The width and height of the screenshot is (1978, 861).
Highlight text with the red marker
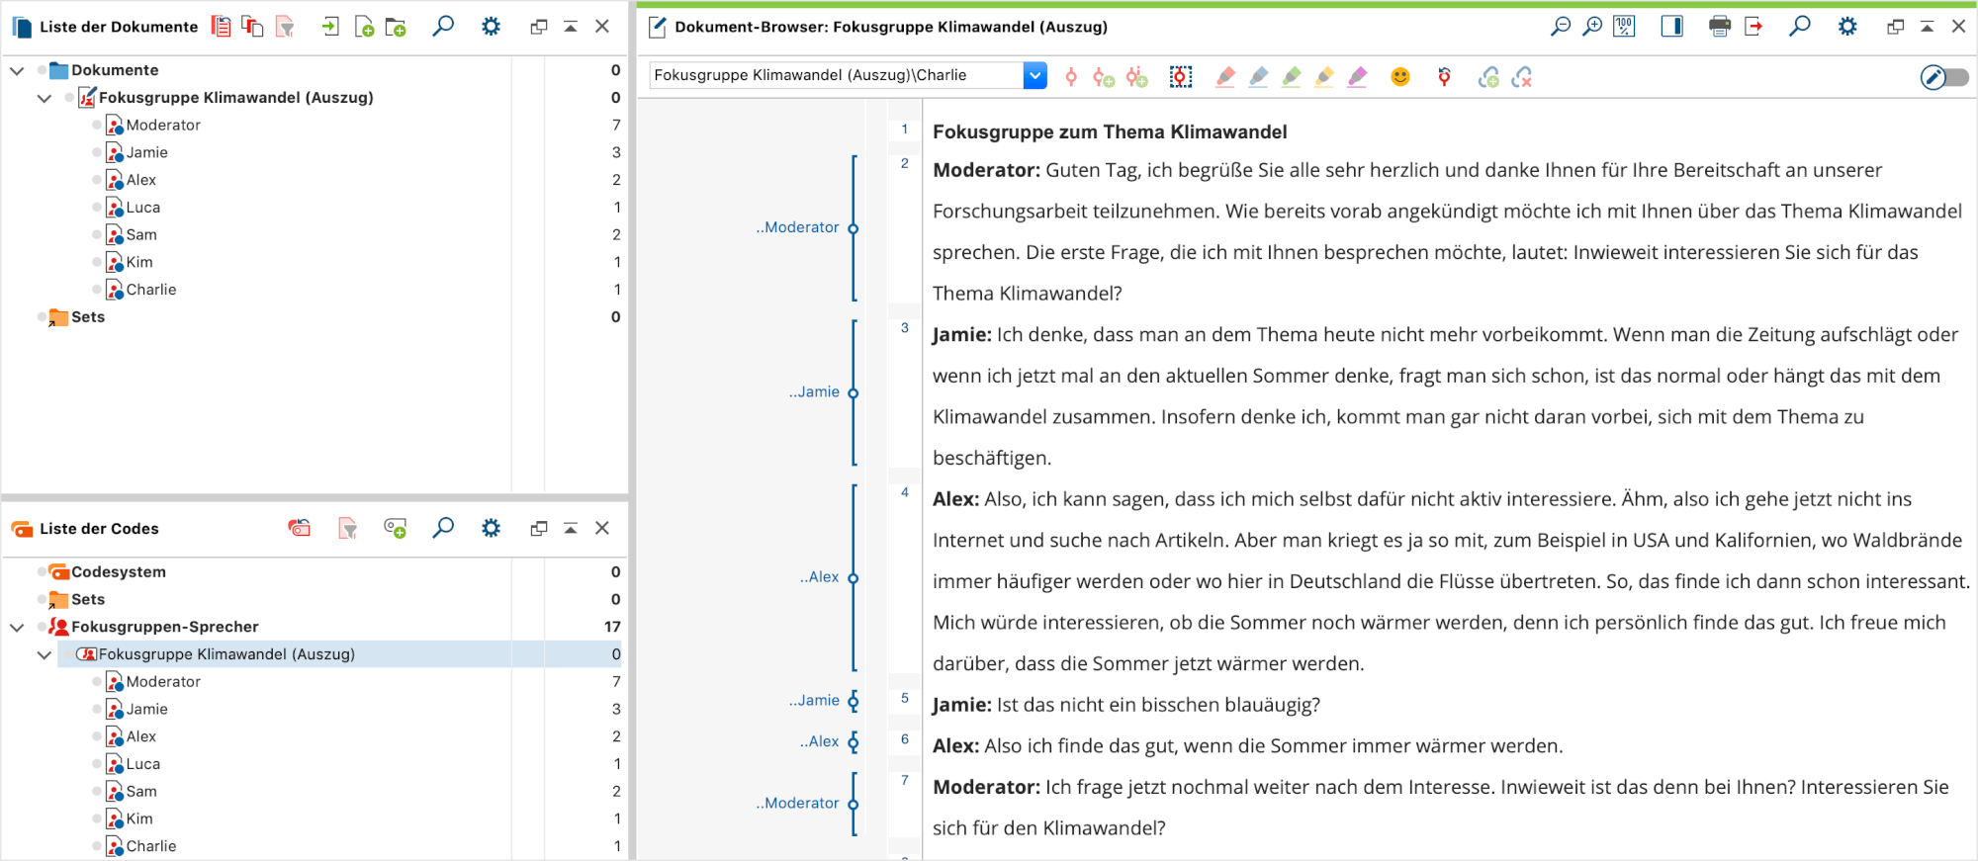tap(1225, 77)
